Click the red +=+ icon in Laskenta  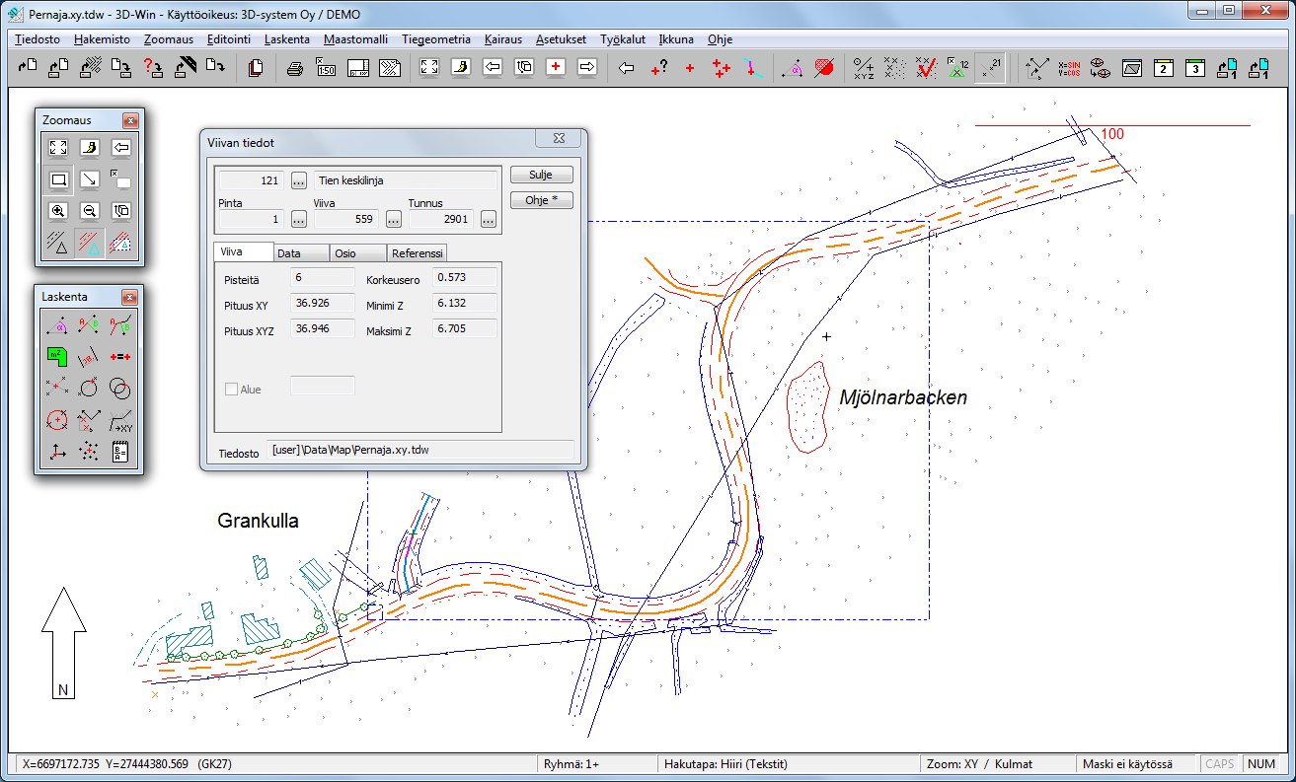coord(120,356)
